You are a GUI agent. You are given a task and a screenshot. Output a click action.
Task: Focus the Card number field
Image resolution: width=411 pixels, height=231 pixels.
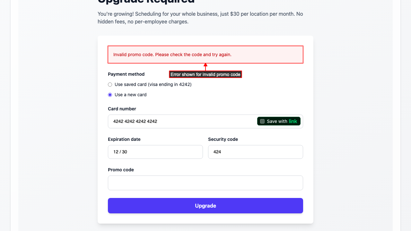coord(183,121)
